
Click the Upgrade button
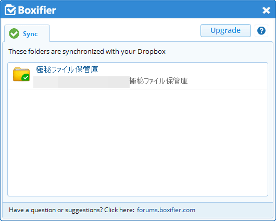225,30
